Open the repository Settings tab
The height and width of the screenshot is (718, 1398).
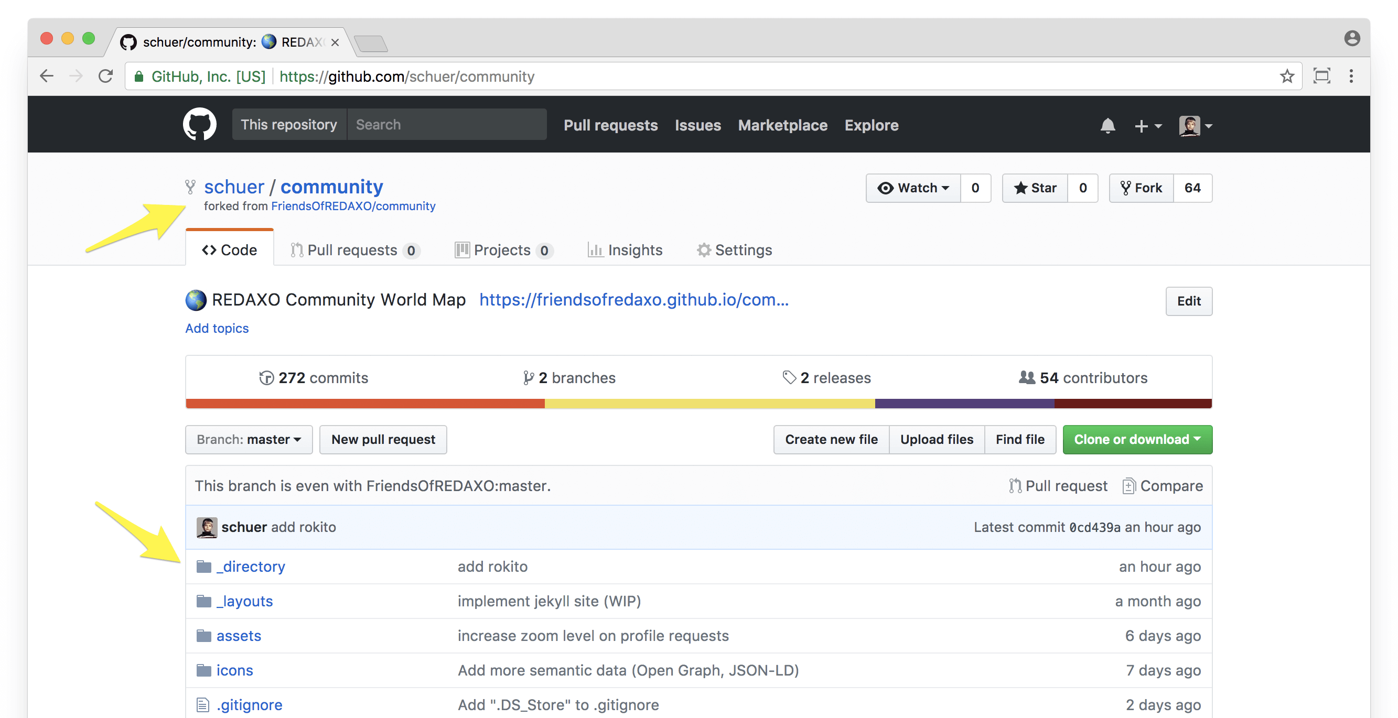734,250
